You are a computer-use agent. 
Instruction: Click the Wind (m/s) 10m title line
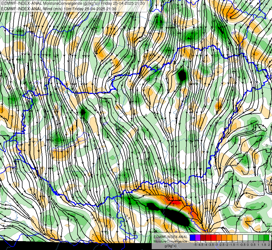point(59,9)
